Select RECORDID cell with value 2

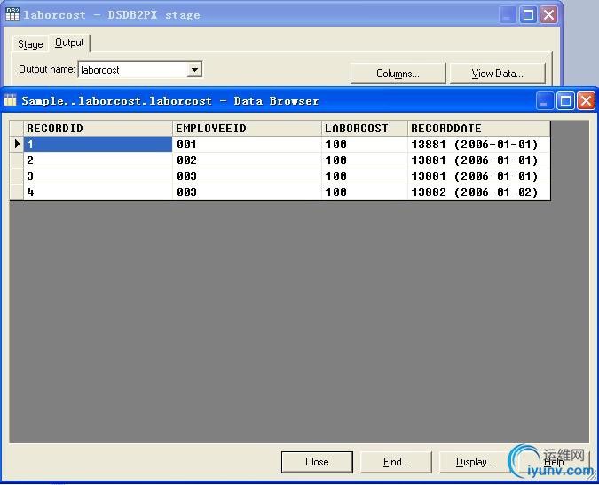coord(98,160)
